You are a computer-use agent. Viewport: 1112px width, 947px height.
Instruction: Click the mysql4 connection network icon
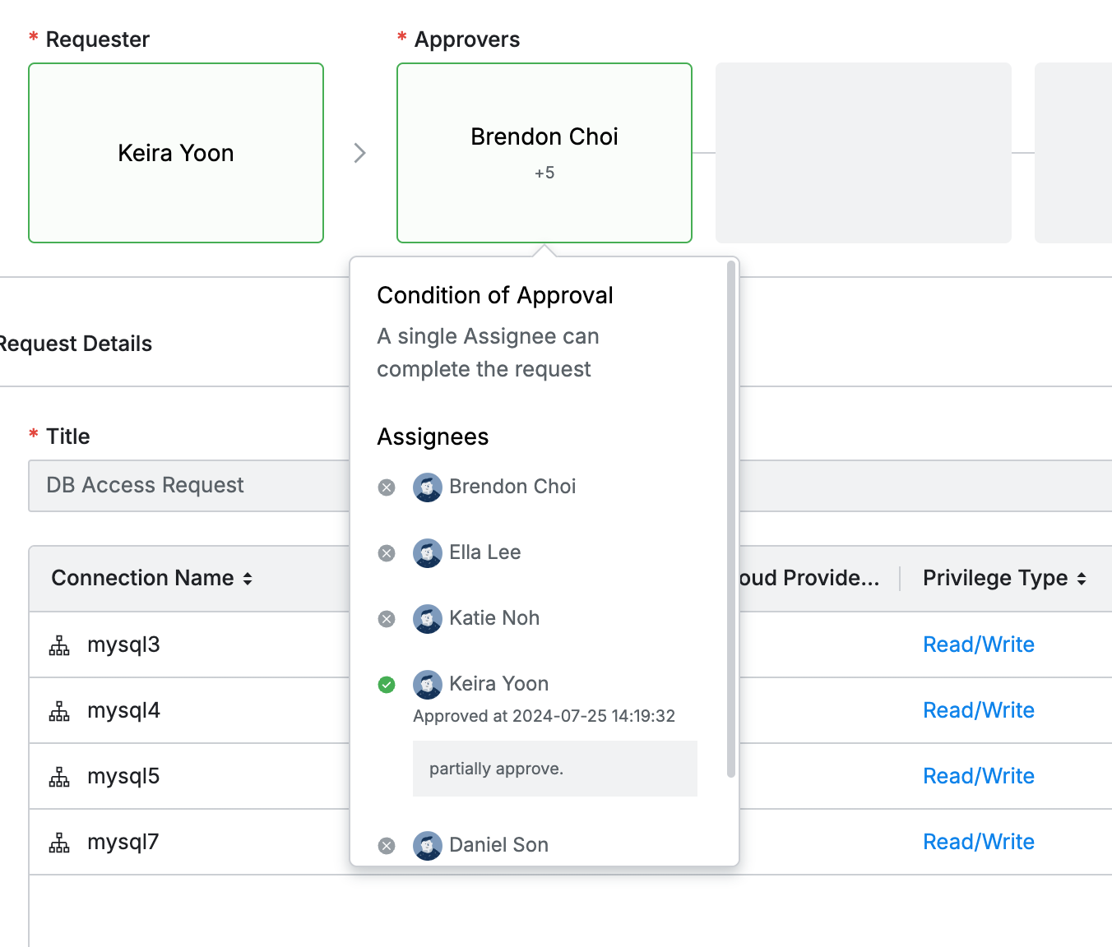[x=59, y=712]
